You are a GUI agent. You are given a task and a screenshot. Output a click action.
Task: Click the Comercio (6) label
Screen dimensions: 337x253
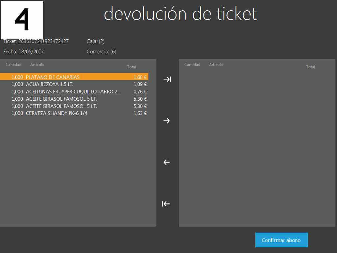[x=101, y=52]
